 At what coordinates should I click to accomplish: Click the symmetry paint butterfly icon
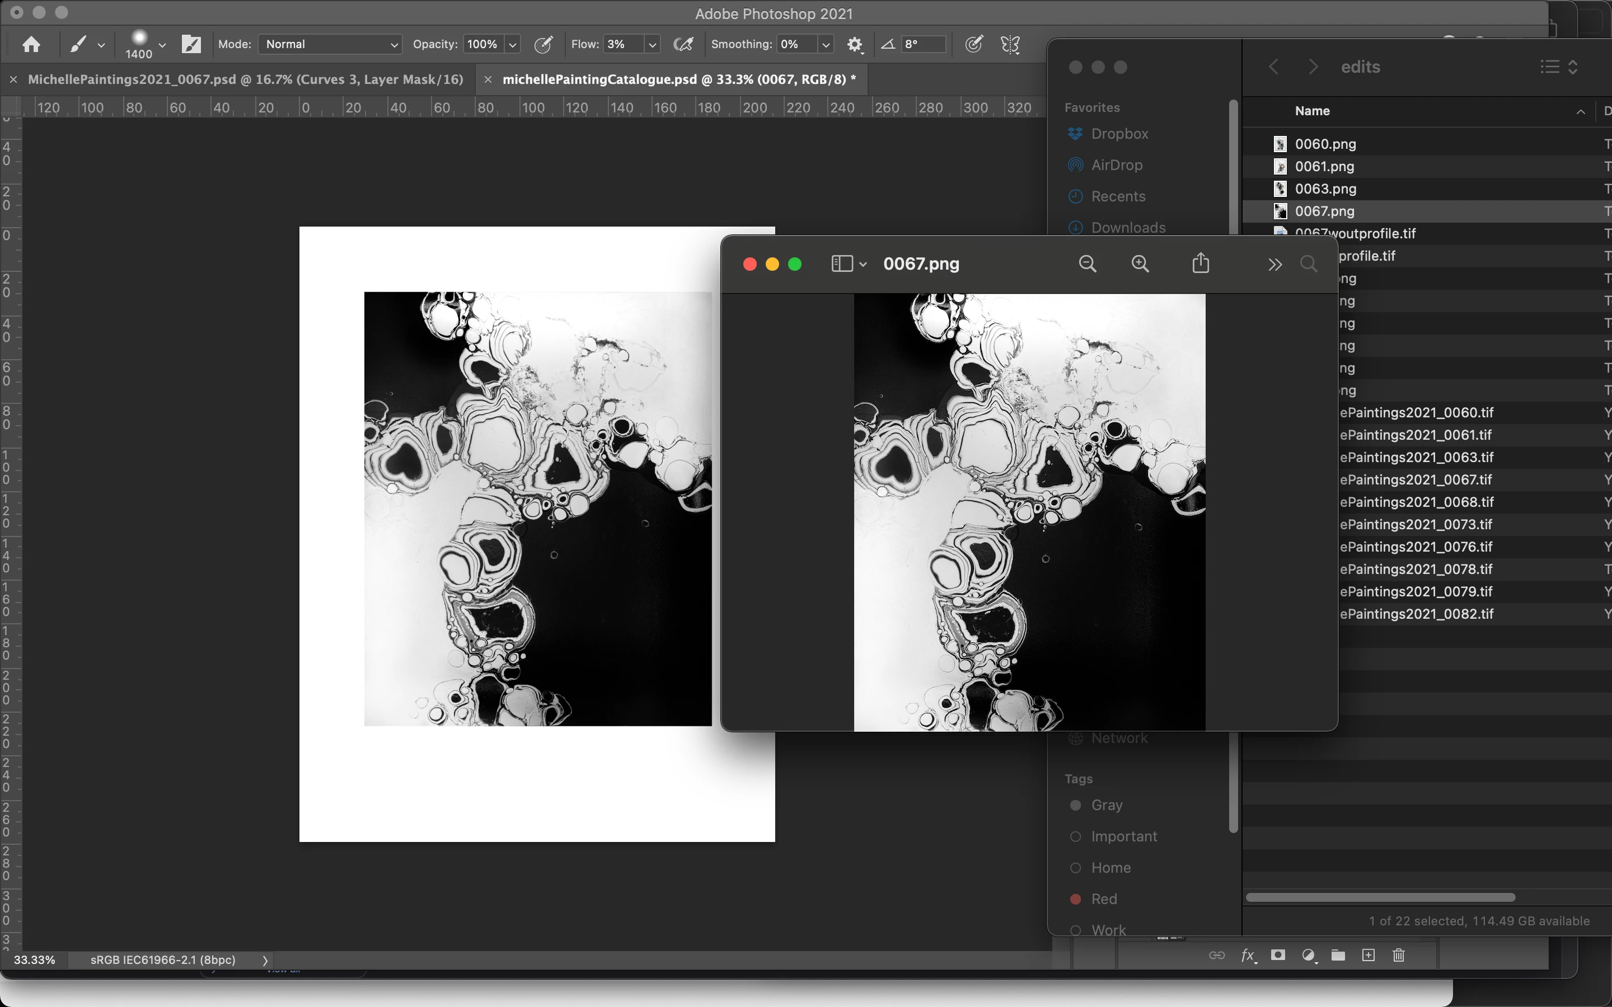pos(1010,45)
